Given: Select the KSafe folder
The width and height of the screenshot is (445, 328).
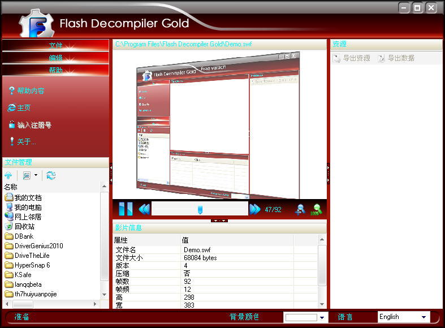Looking at the screenshot, I should (18, 275).
